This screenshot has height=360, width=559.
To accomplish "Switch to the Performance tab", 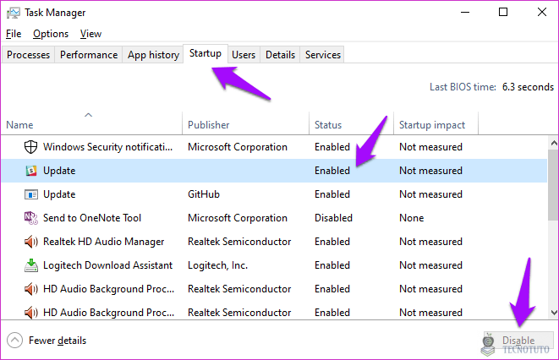I will [89, 55].
